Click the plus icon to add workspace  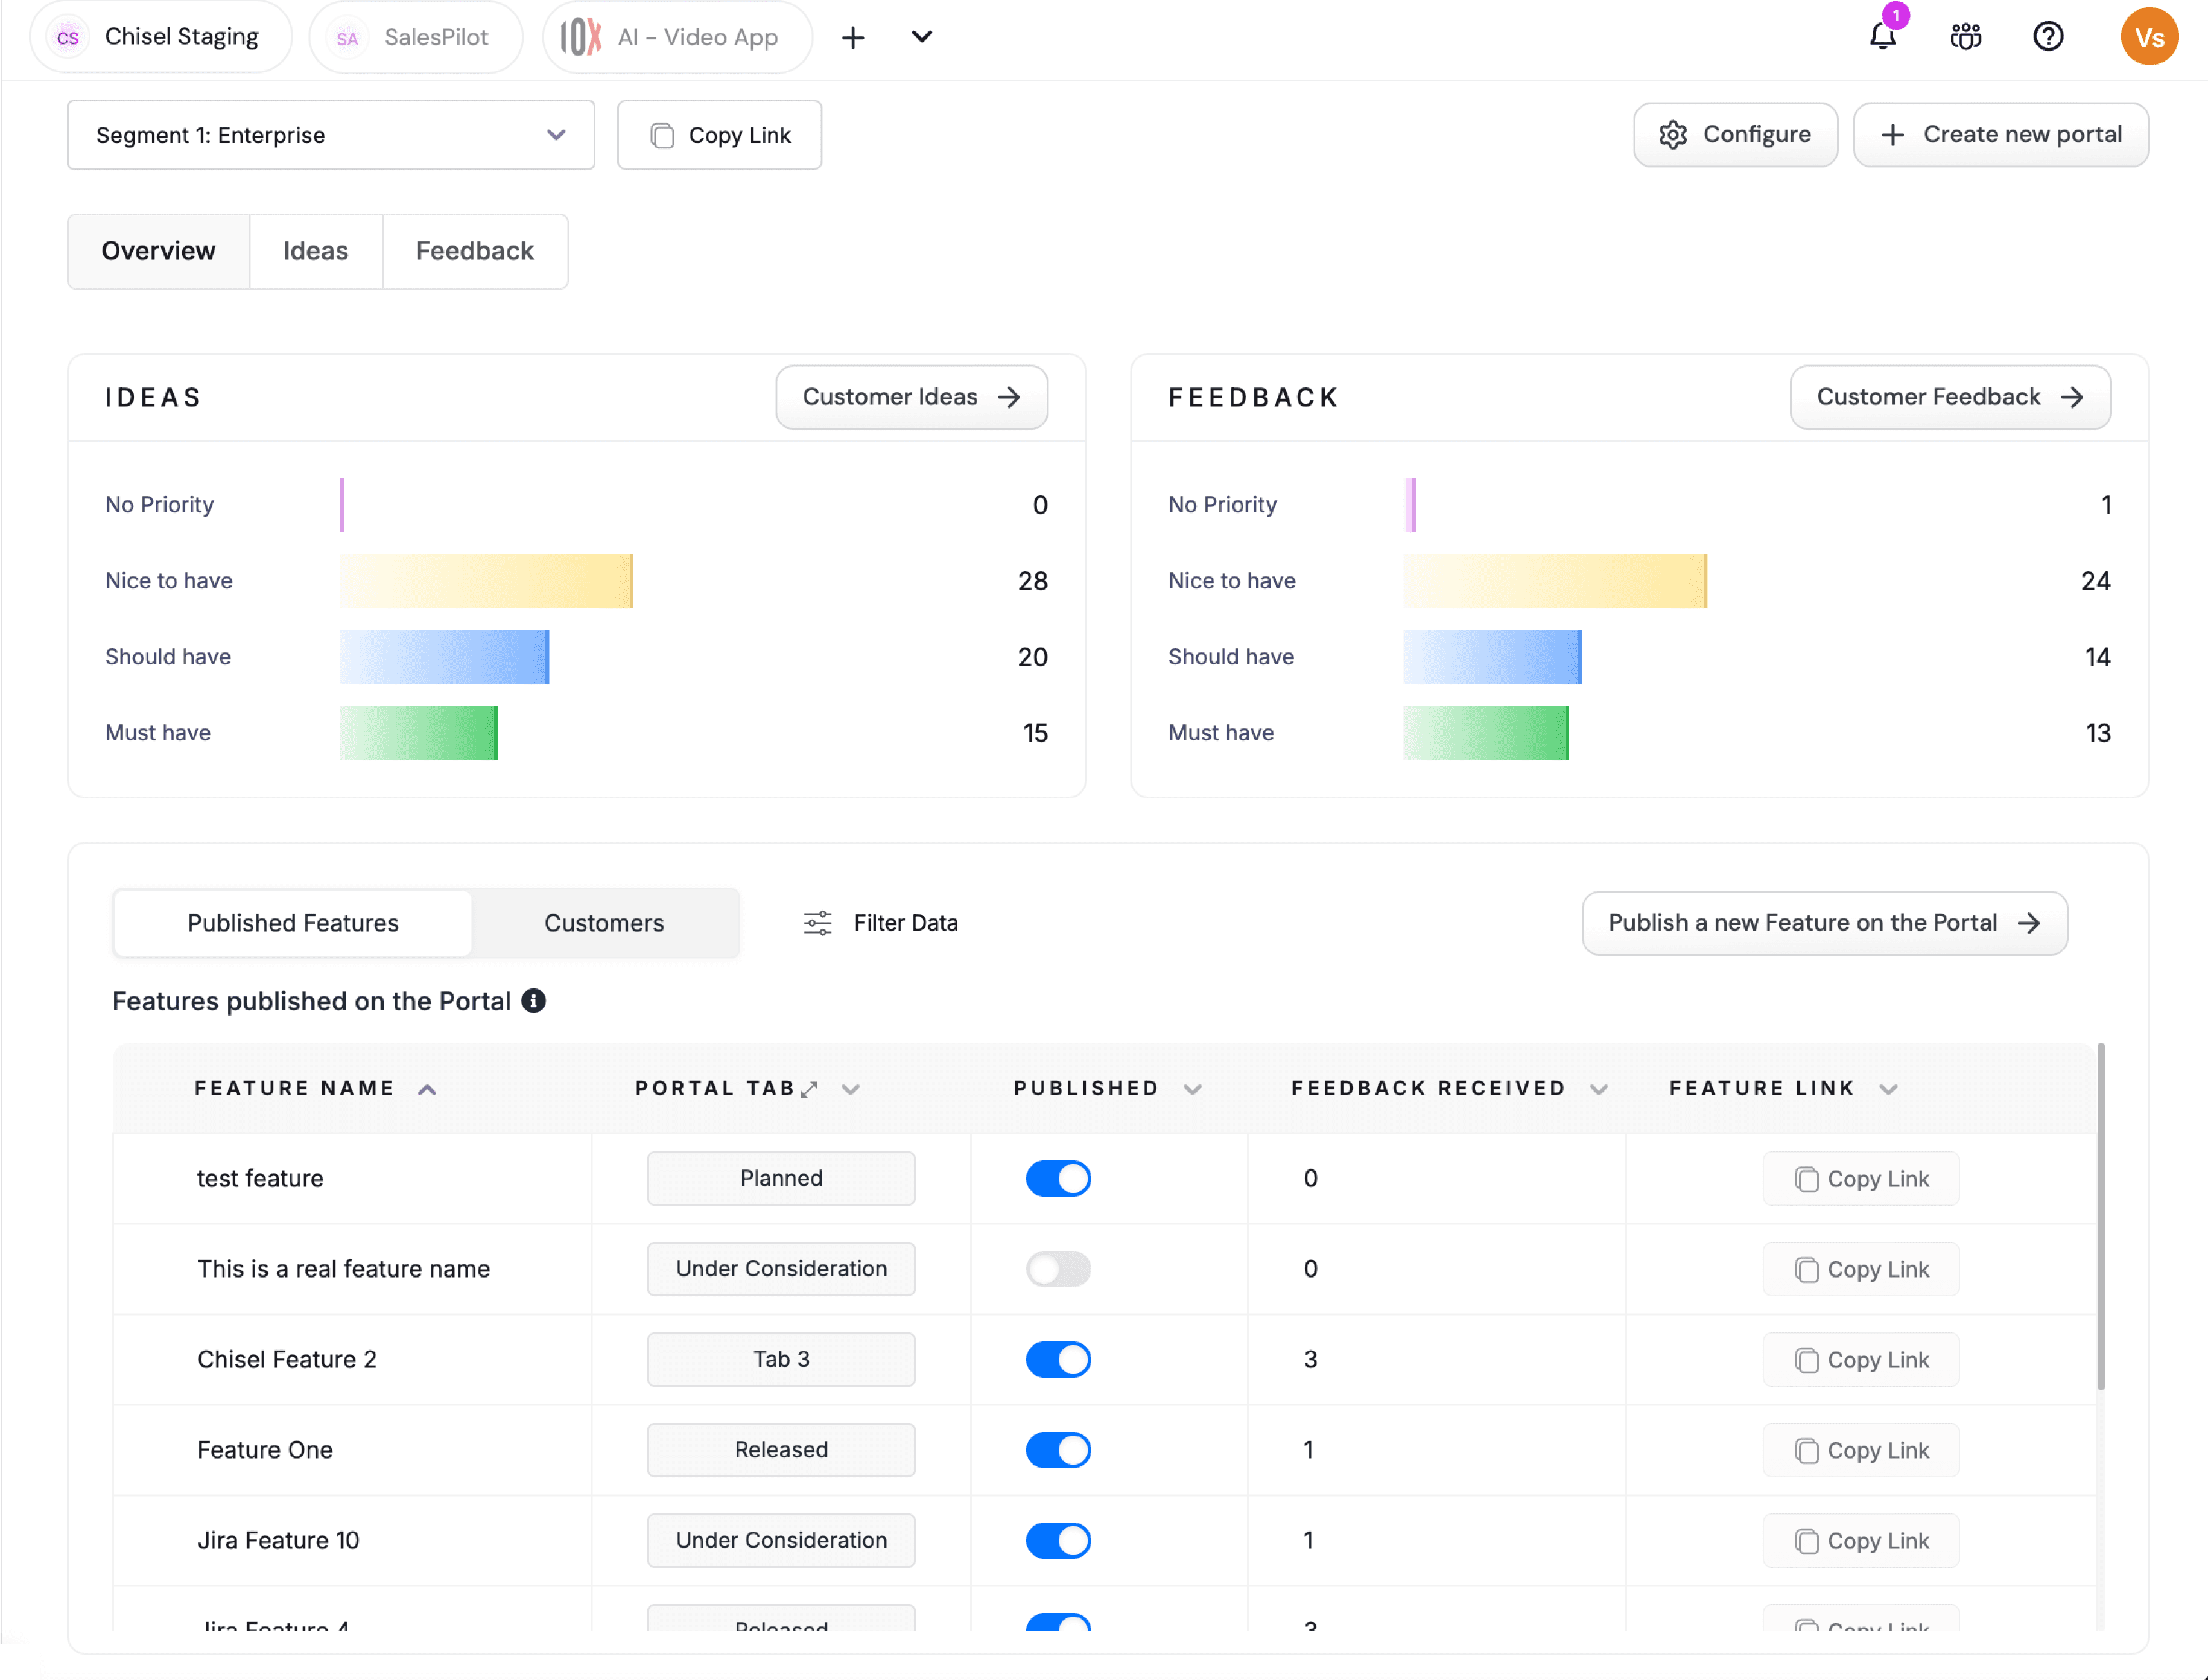tap(852, 38)
